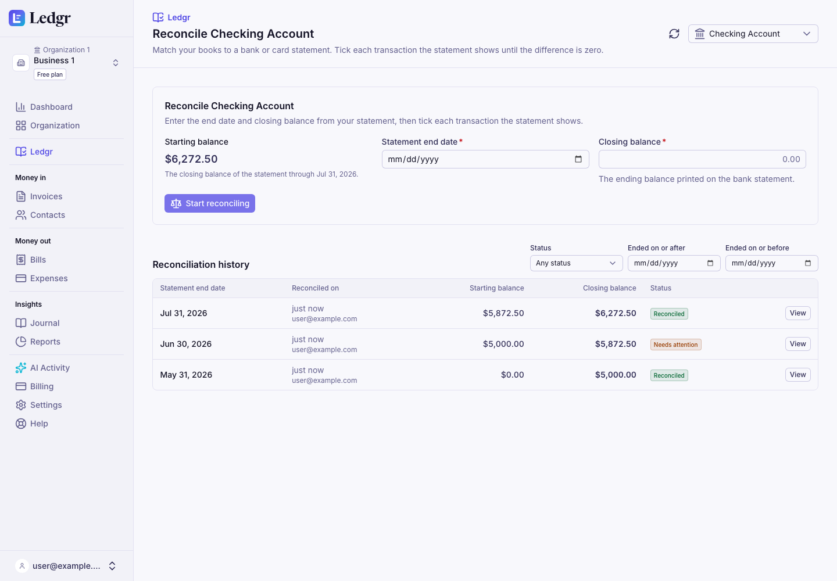Click the Ledgr logo icon
This screenshot has height=581, width=837.
(x=17, y=18)
